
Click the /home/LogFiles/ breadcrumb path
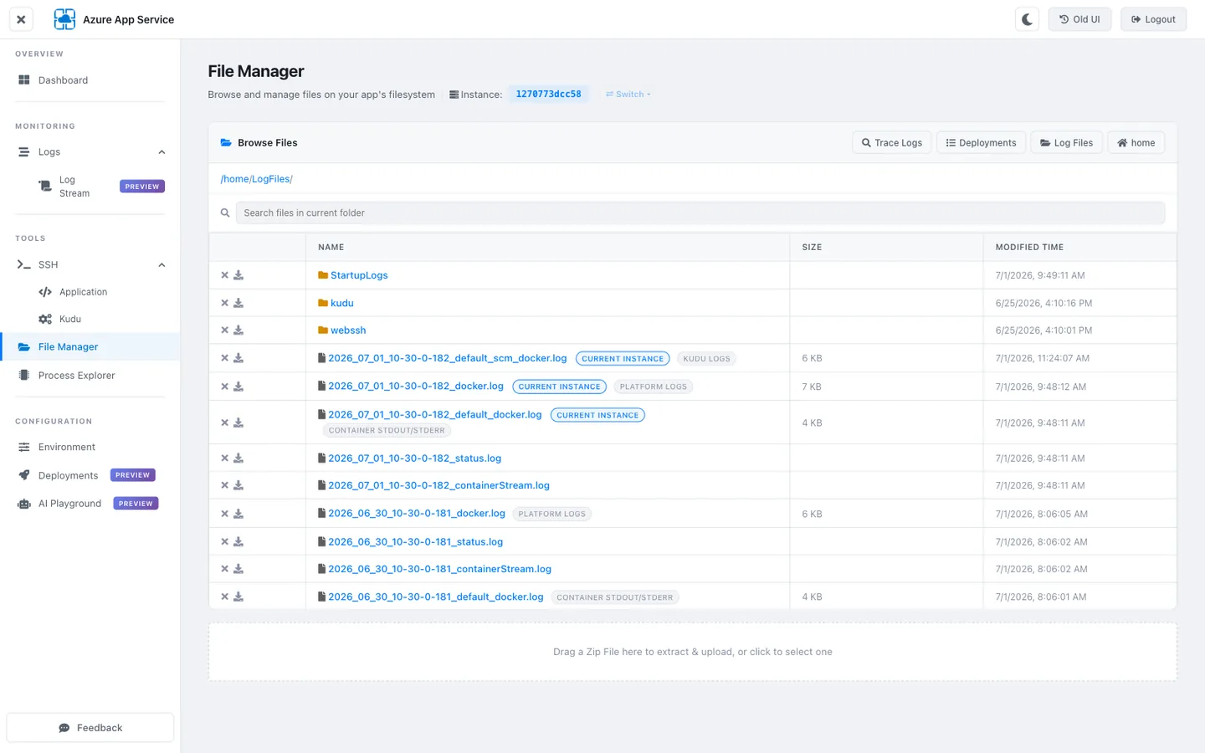click(x=257, y=179)
